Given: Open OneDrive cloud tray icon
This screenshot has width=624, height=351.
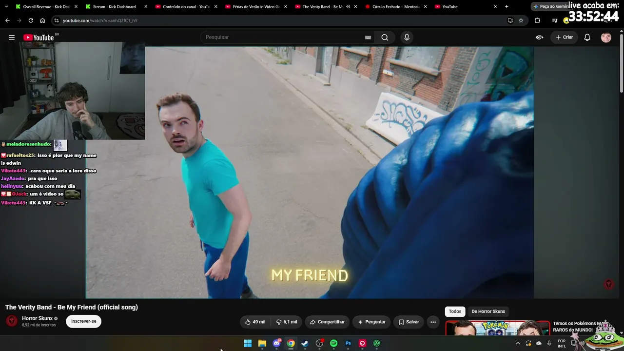Looking at the screenshot, I should pyautogui.click(x=539, y=343).
